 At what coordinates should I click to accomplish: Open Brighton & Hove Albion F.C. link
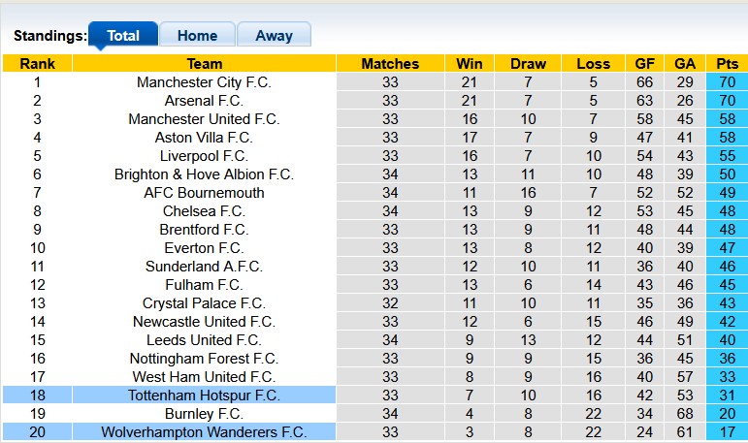204,174
